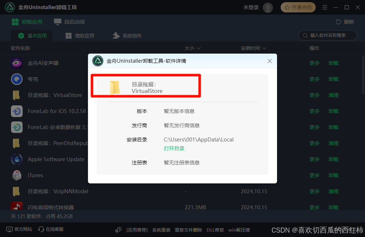Sort the list by 大小 column
The image size is (365, 237).
pos(192,48)
